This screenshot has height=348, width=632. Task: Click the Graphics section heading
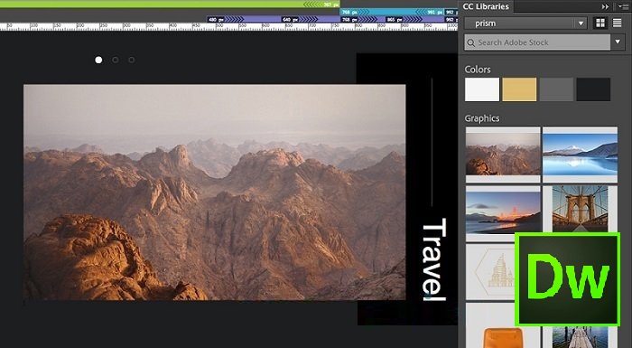pos(482,118)
